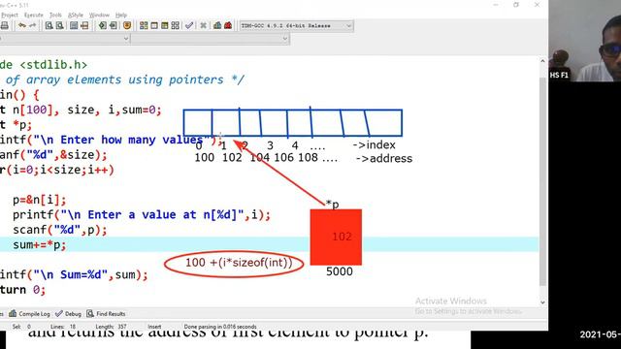The height and width of the screenshot is (349, 621).
Task: Click the toggle bookmark icon
Action: [103, 26]
